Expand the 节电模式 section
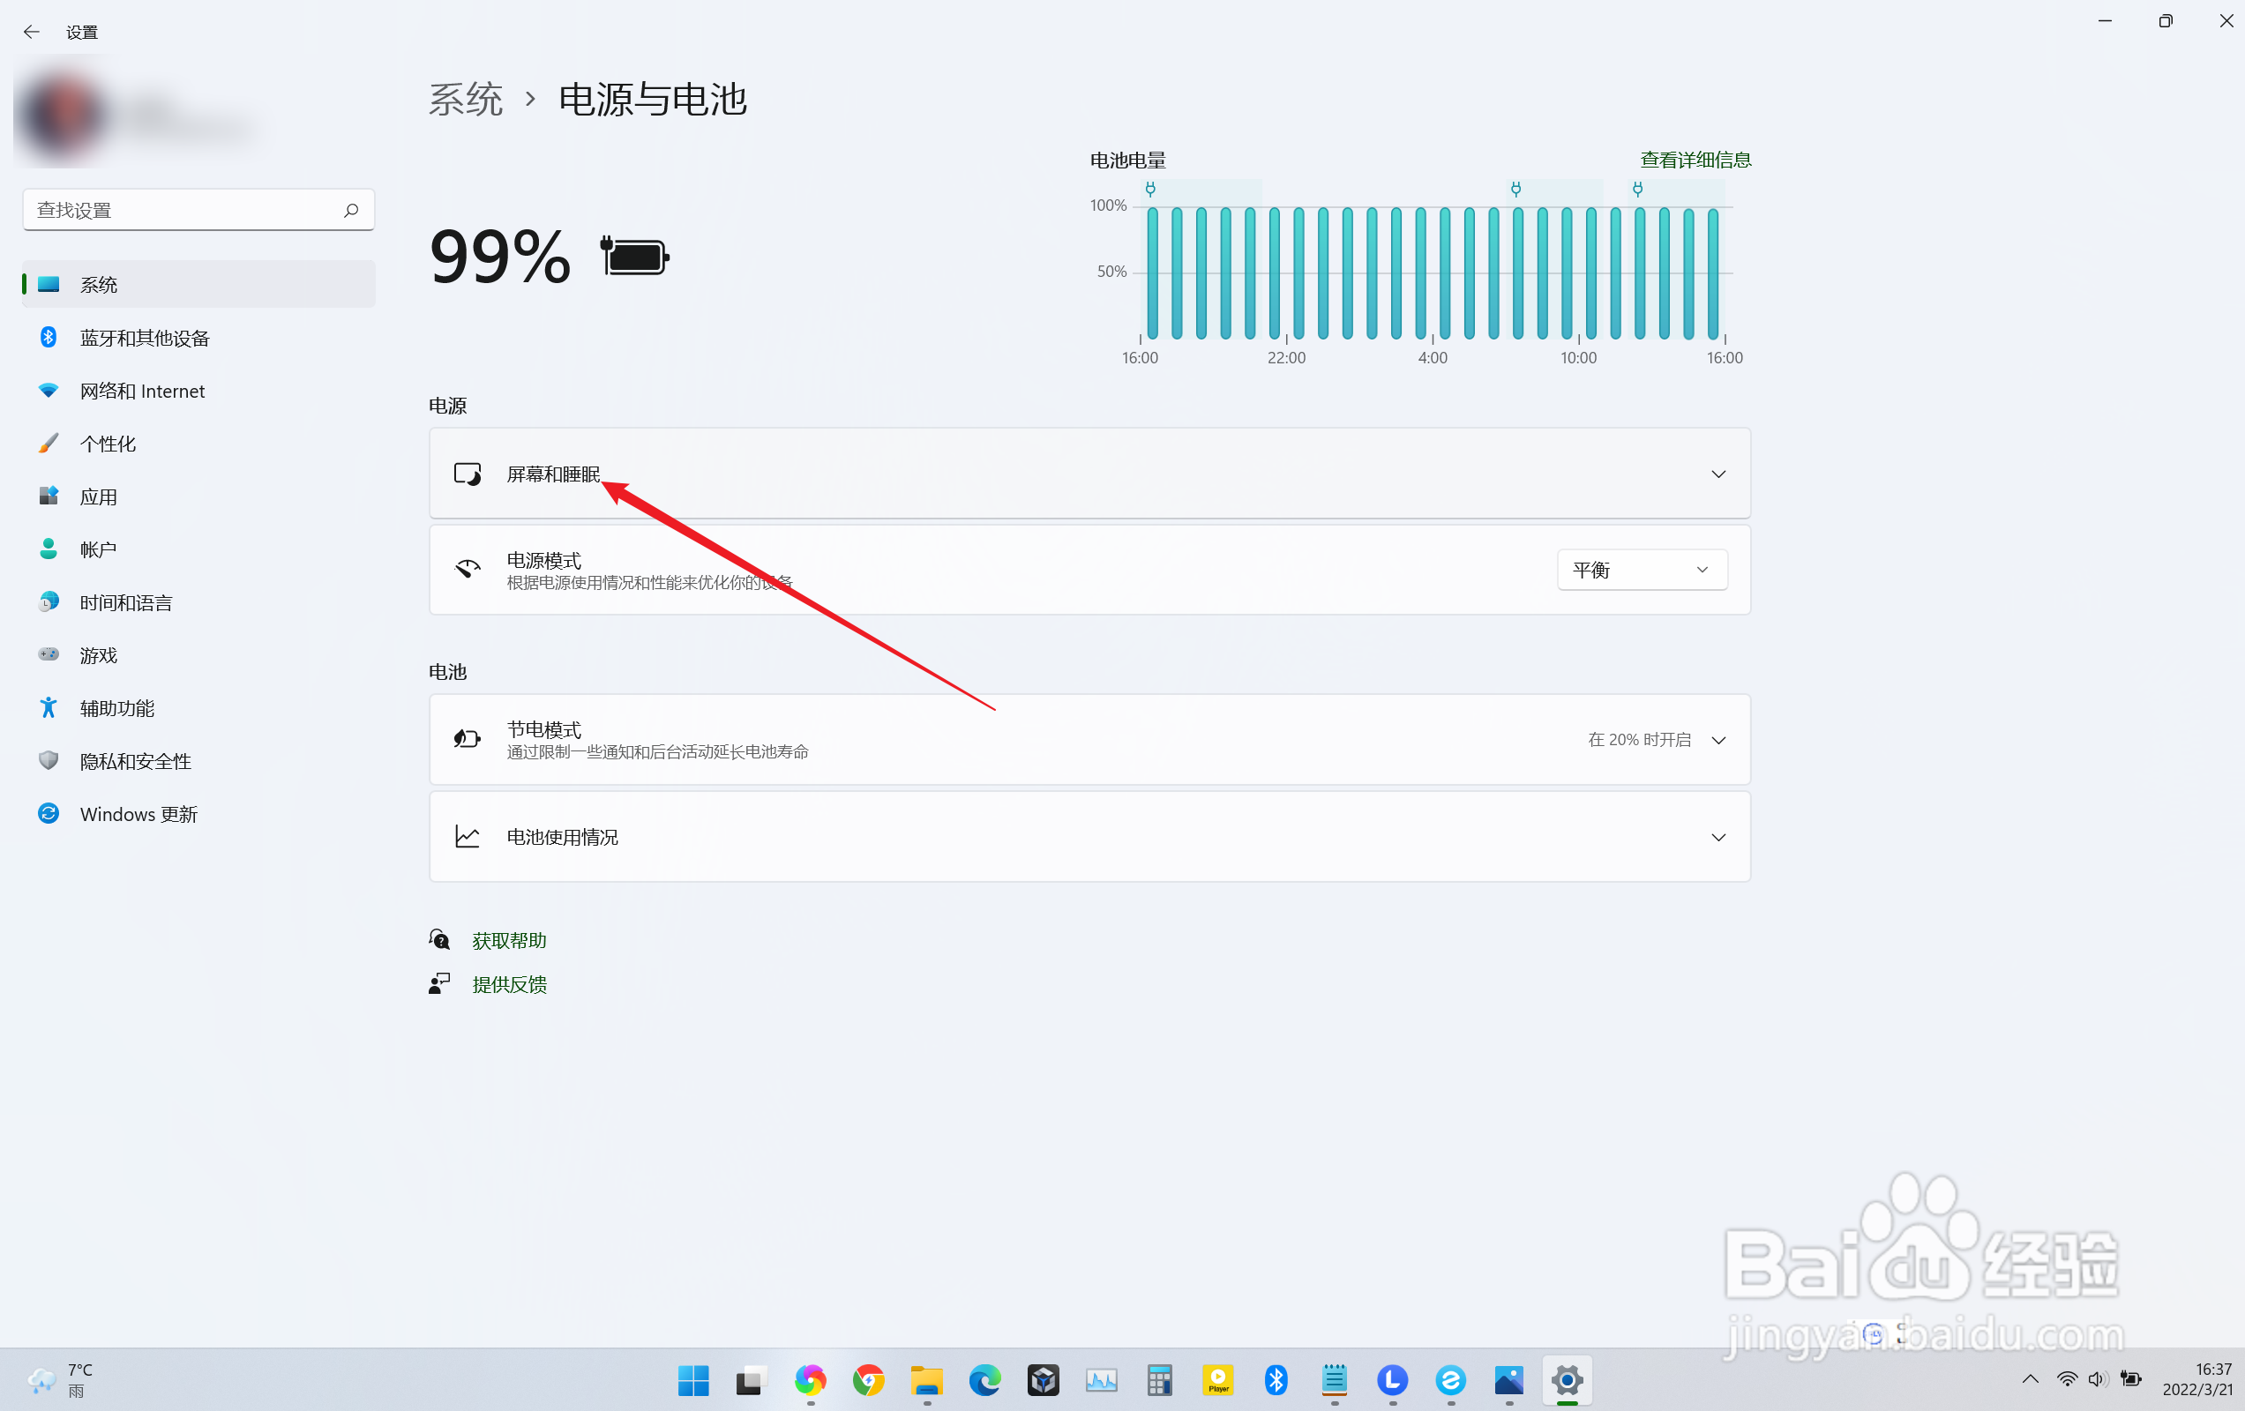Screen dimensions: 2245x1411 click(1717, 740)
